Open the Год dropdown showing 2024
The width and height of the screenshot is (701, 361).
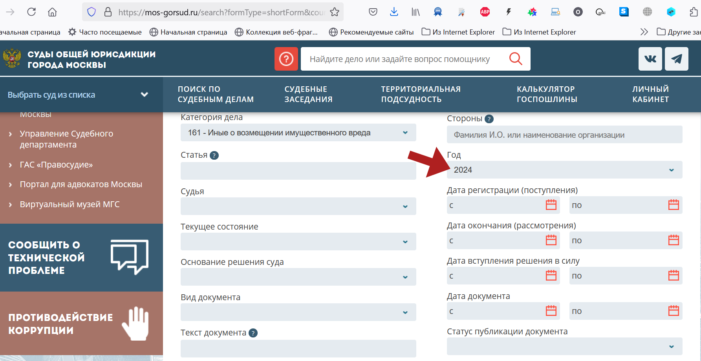(x=564, y=170)
